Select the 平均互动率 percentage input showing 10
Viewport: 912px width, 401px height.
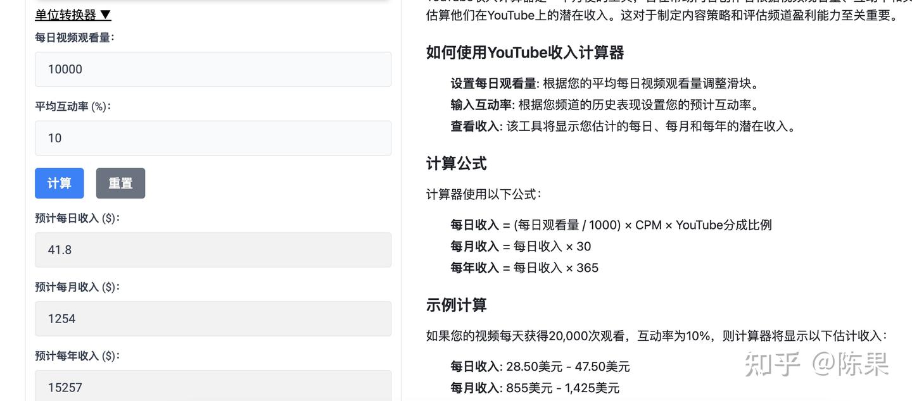tap(213, 138)
